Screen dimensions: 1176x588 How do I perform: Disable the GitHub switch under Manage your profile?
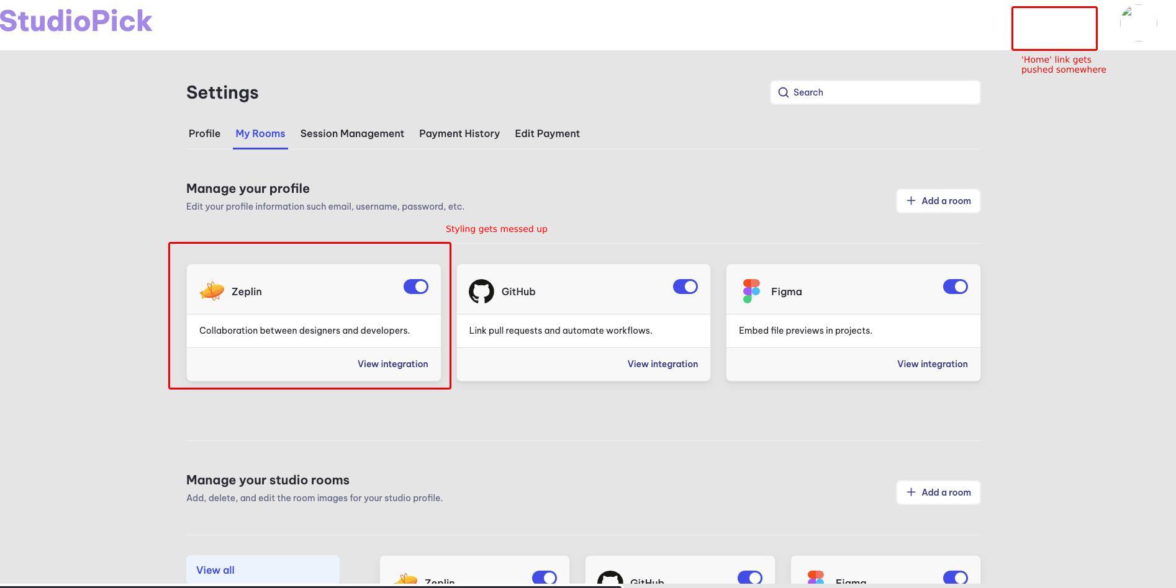tap(685, 287)
